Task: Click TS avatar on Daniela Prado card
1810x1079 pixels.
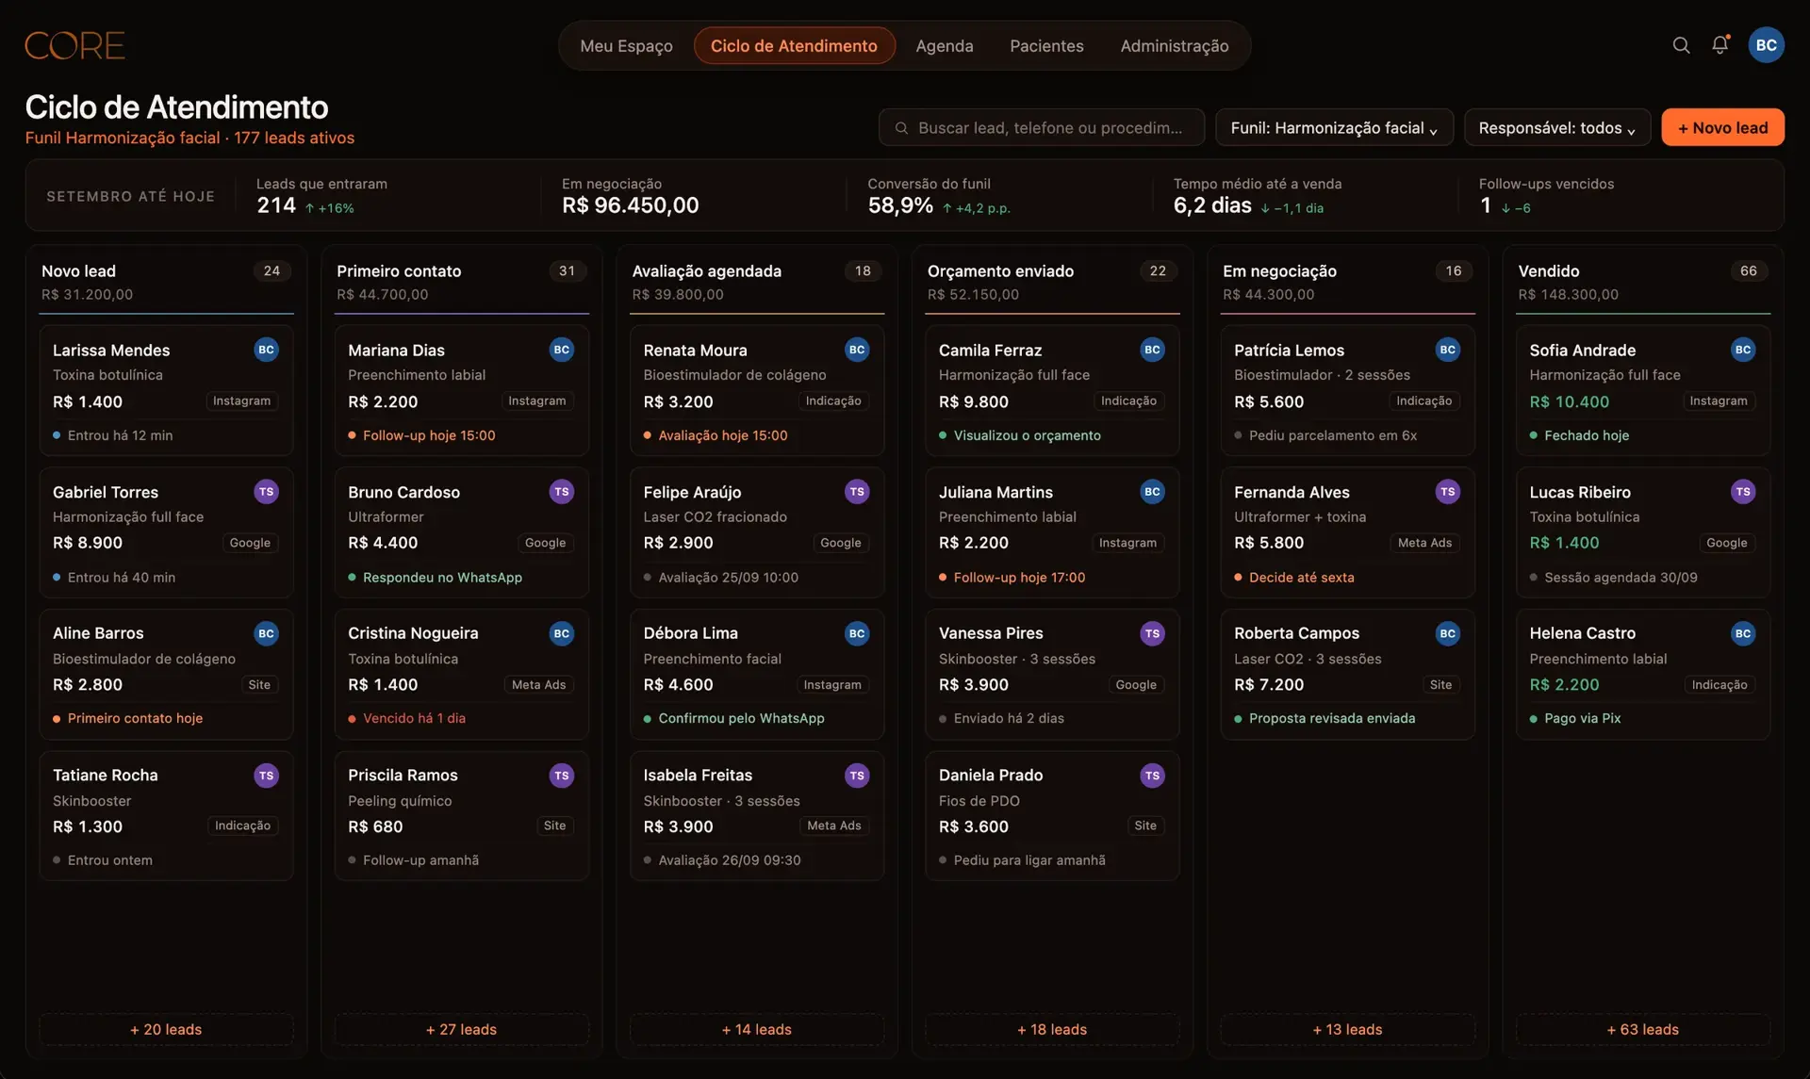Action: pos(1152,776)
